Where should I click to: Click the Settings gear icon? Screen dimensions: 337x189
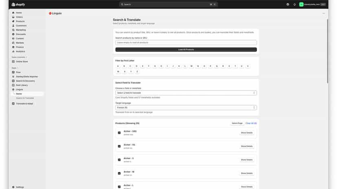point(13,187)
